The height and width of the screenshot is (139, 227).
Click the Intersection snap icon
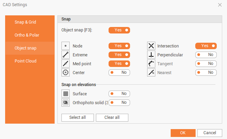point(151,46)
